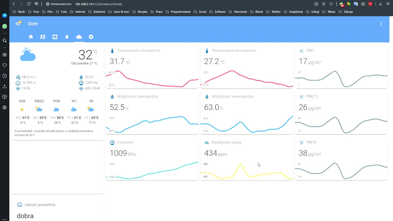
Task: Open the browser downloads toolbar icon
Action: [x=380, y=4]
